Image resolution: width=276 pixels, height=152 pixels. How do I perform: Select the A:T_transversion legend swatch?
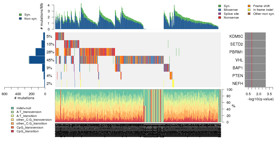click(12, 112)
